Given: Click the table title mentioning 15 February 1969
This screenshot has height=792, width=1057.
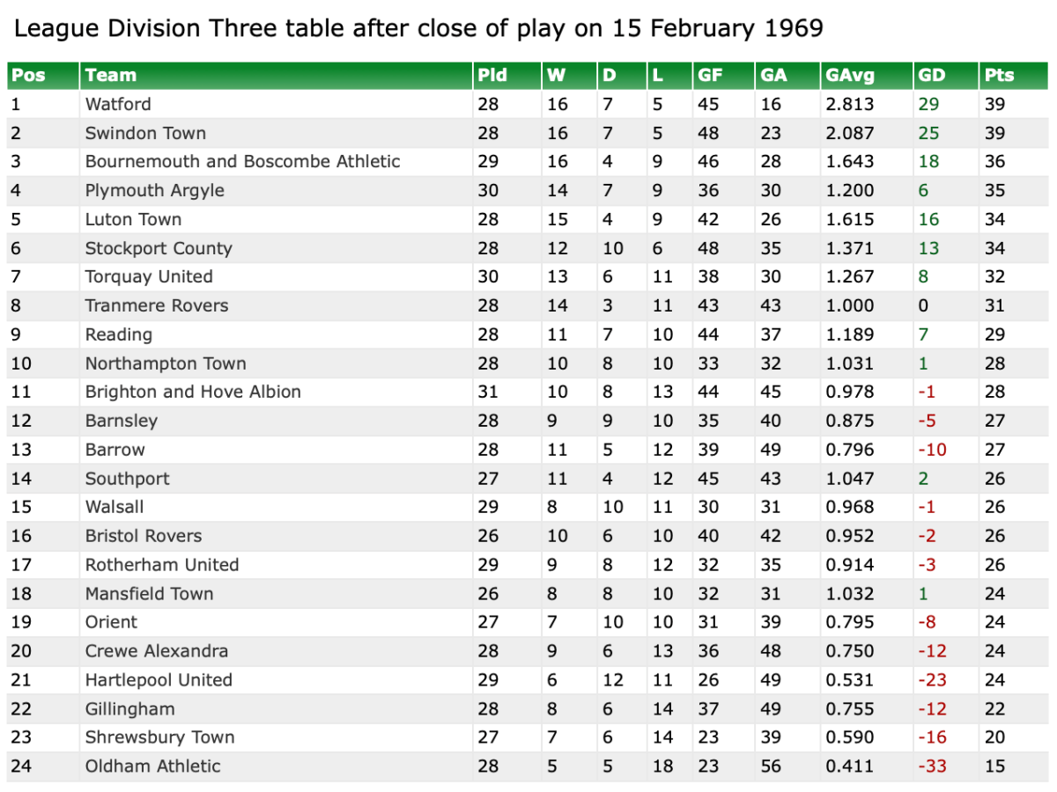Looking at the screenshot, I should [418, 29].
